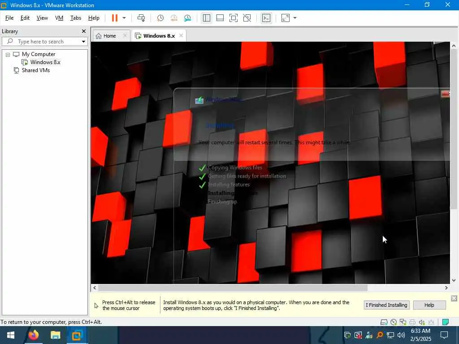The width and height of the screenshot is (459, 344).
Task: Open the Edit menu
Action: coord(25,18)
